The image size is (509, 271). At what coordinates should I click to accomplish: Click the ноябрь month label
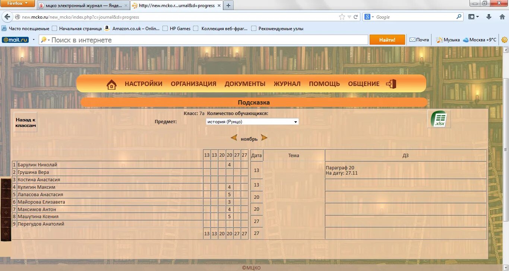[249, 139]
